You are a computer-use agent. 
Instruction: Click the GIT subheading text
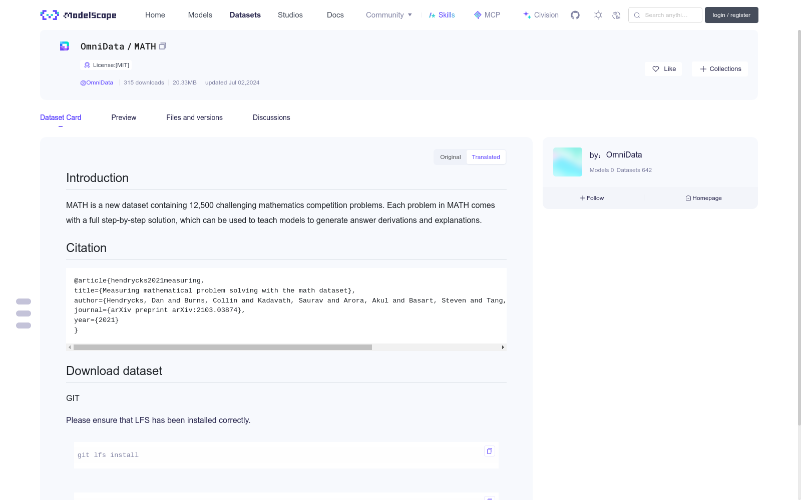tap(73, 398)
